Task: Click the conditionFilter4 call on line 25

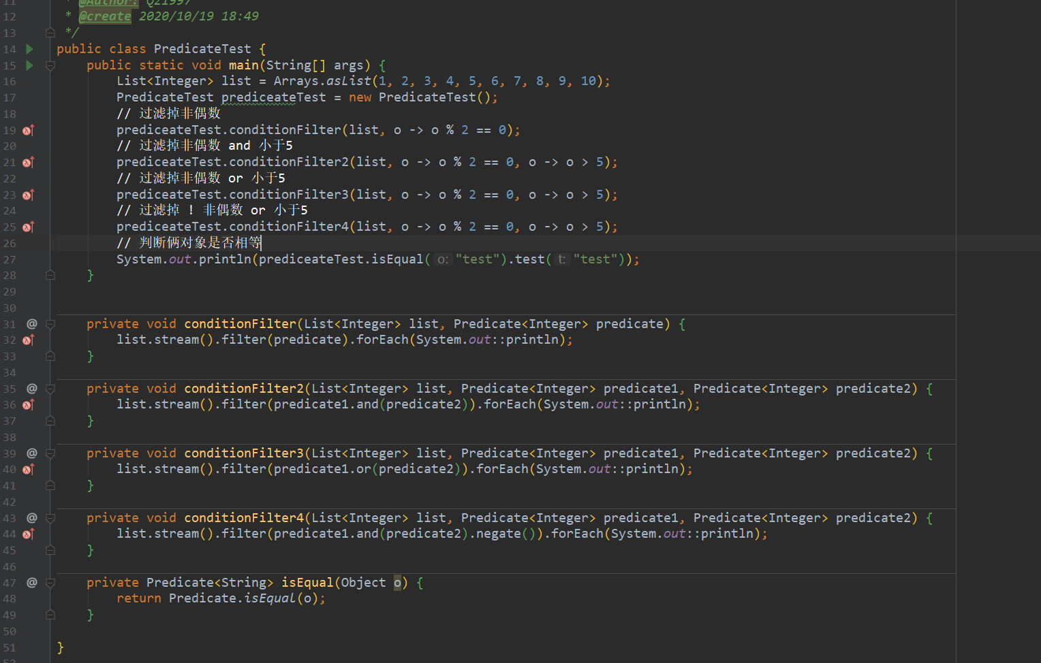Action: click(289, 227)
